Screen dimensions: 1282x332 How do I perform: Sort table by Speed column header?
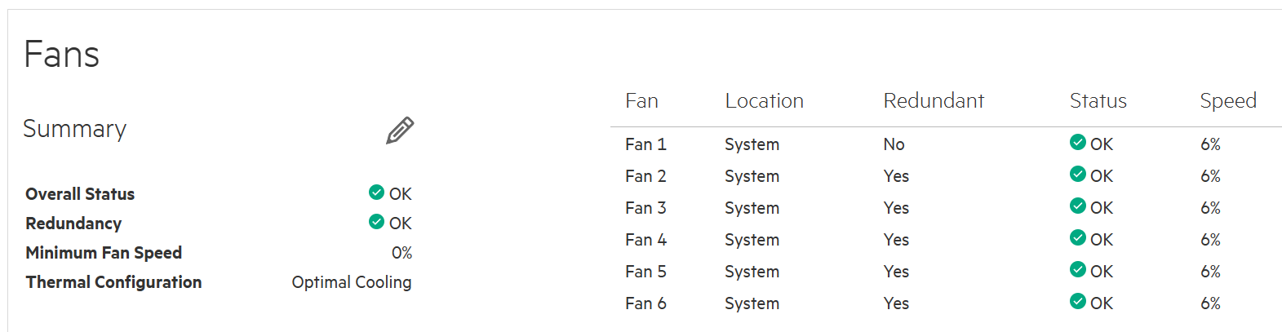click(x=1228, y=101)
